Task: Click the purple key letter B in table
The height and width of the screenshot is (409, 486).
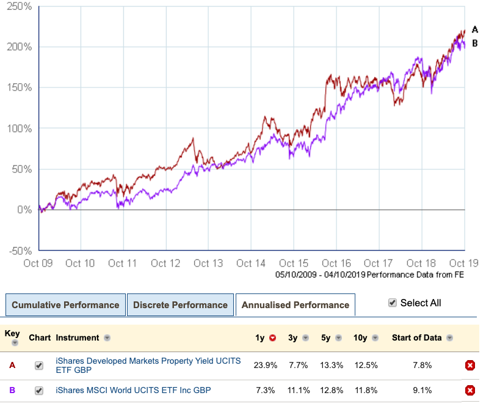Action: tap(12, 390)
